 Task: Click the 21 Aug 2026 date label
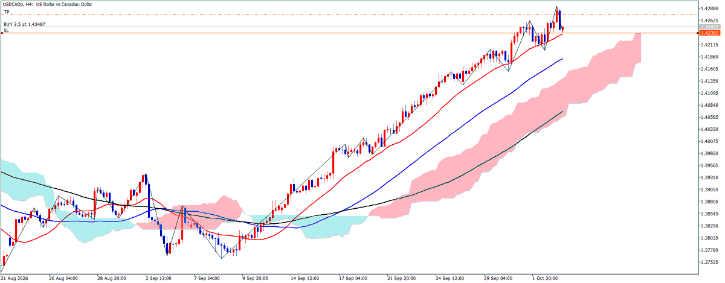pyautogui.click(x=15, y=279)
